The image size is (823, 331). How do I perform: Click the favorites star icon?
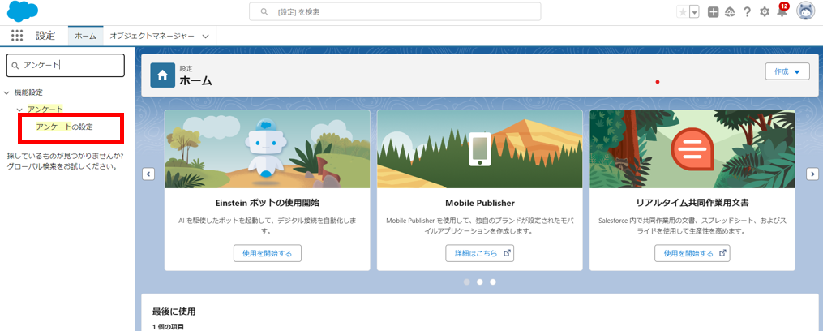[683, 12]
